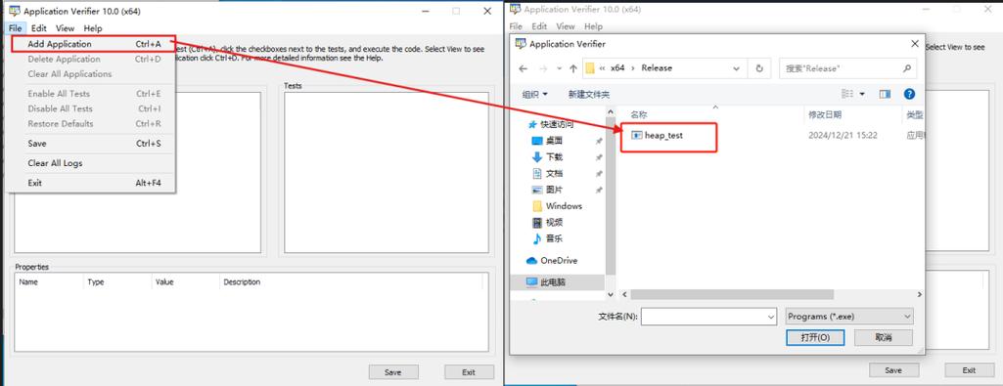1003x386 pixels.
Task: Sort by 类型 type column header
Action: [x=915, y=115]
